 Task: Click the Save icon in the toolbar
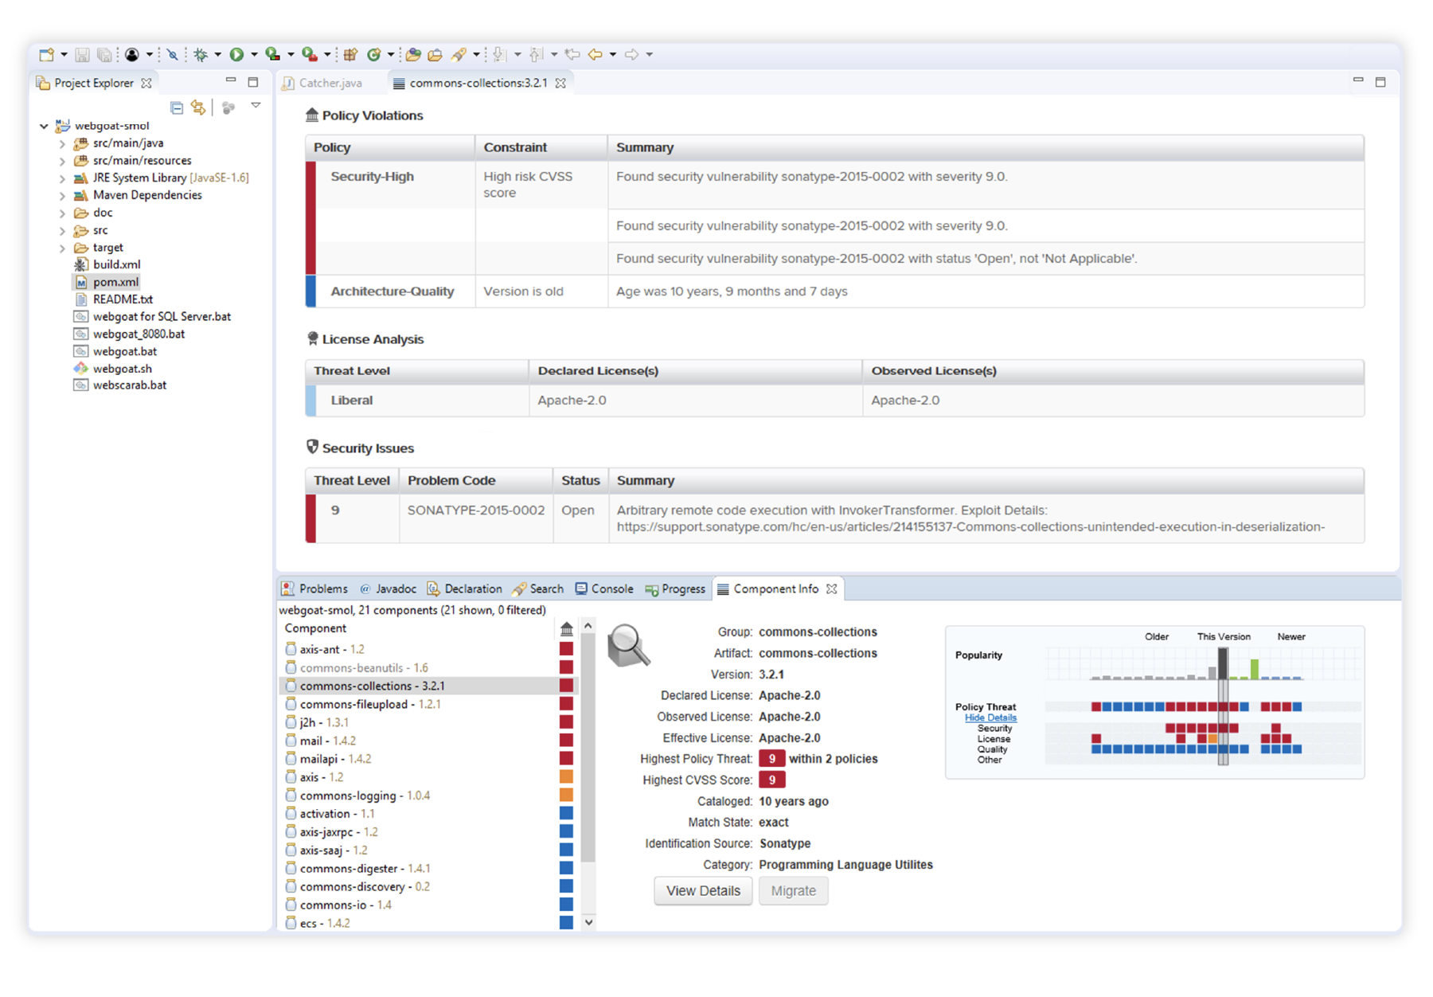[x=81, y=53]
